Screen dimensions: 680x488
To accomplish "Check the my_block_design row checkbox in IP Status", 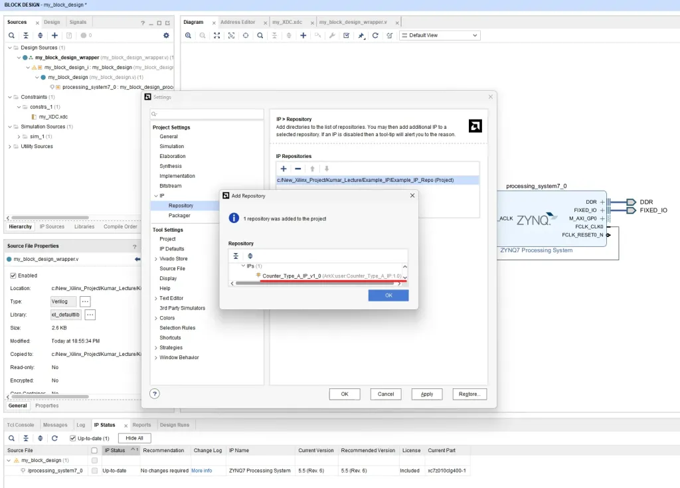I will 94,460.
